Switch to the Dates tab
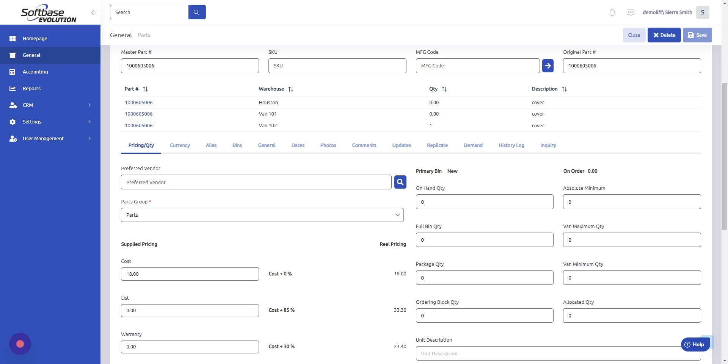728x364 pixels. [x=298, y=145]
